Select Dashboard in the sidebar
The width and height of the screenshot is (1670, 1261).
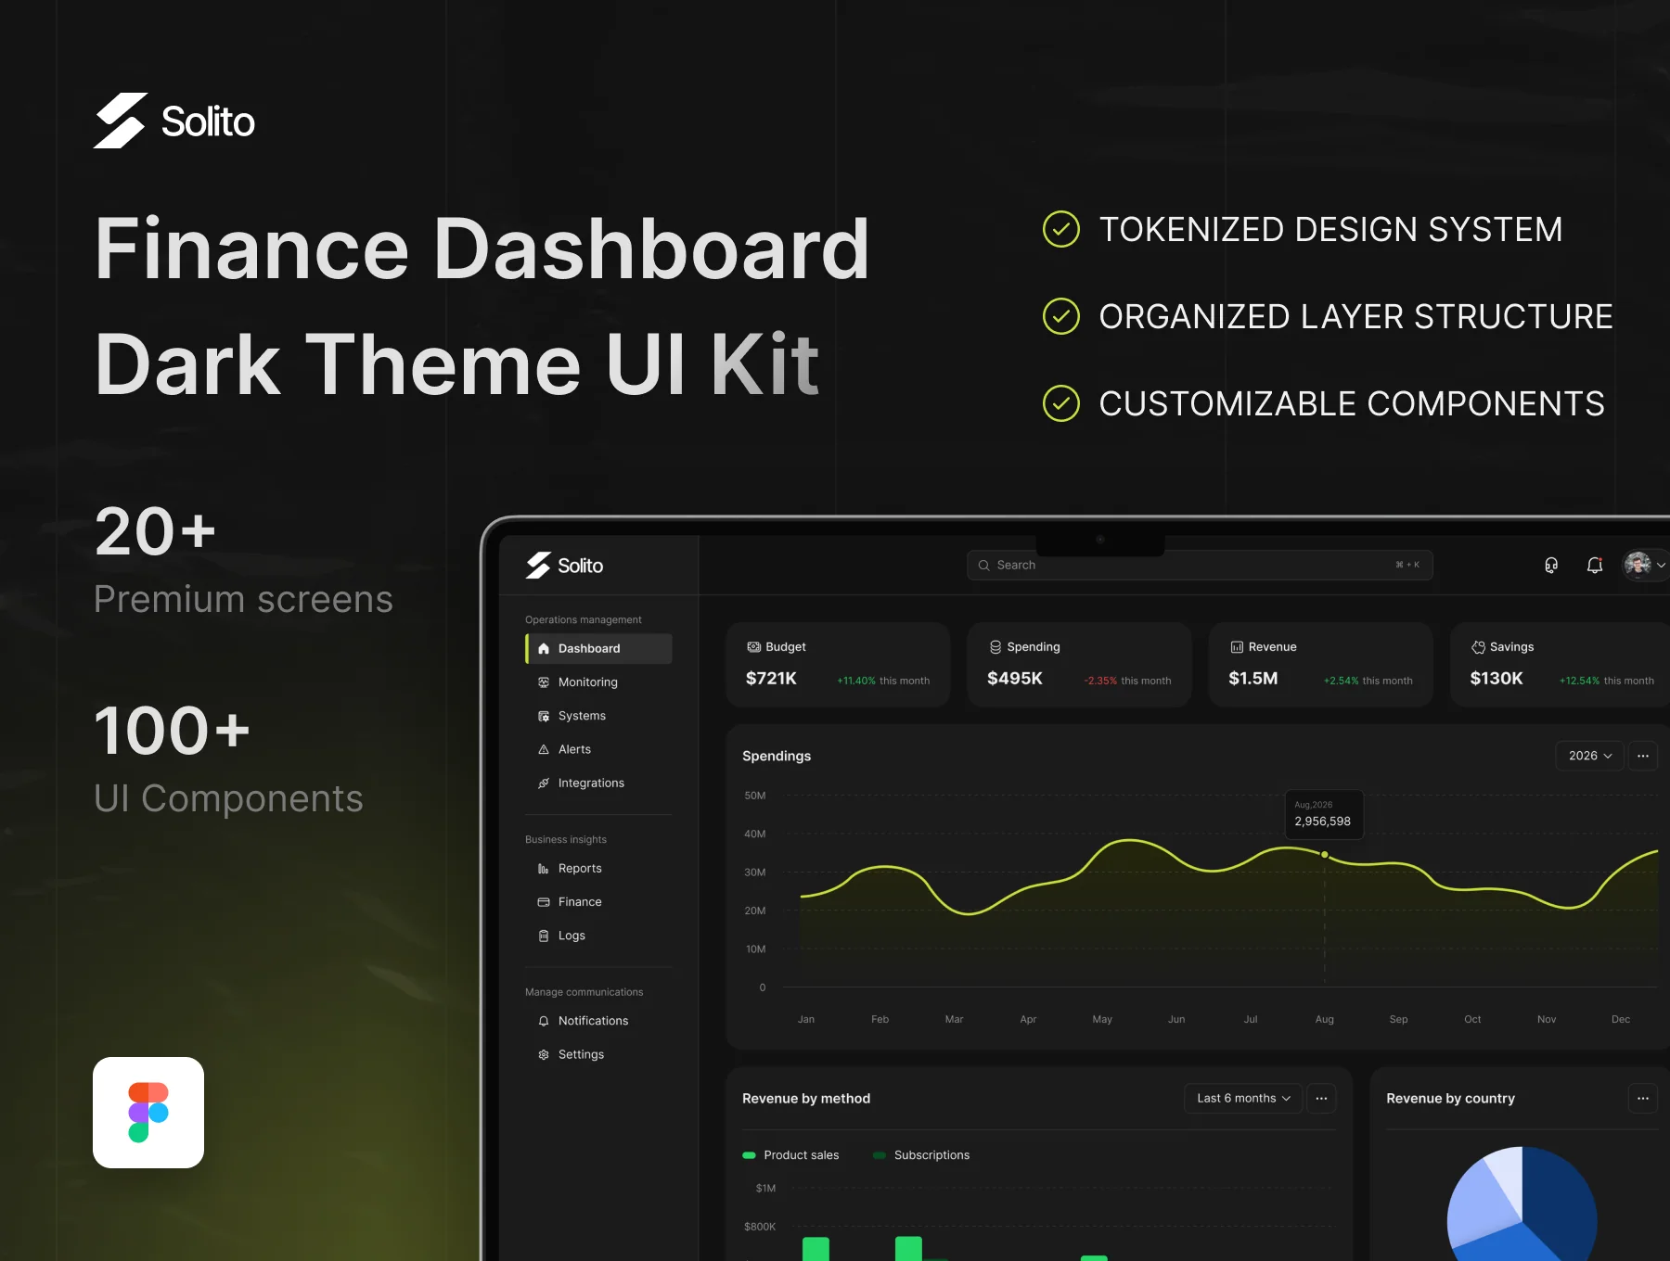coord(599,648)
